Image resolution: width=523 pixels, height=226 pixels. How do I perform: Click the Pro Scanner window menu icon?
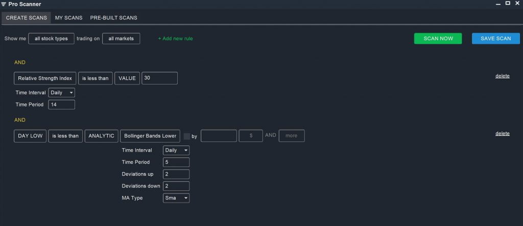click(x=4, y=4)
